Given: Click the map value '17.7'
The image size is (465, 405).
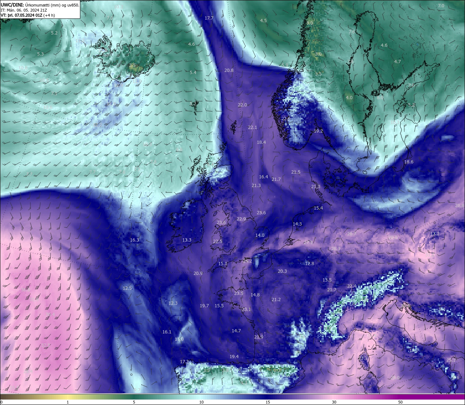Looking at the screenshot, I should (x=209, y=18).
